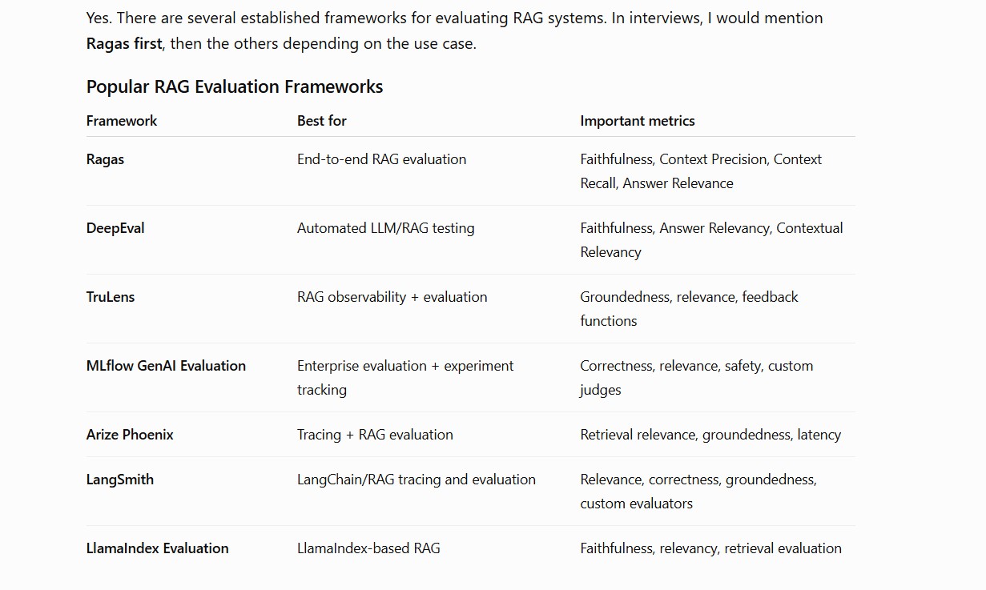Click 'LangChain/RAG tracing and evaluation' cell
Screen dimensions: 986x590
(x=417, y=480)
